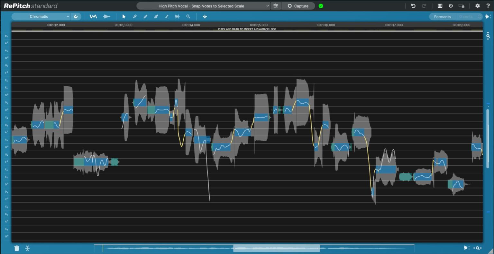Toggle the power bypass button
Viewport: 494px width, 254px height.
click(451, 6)
